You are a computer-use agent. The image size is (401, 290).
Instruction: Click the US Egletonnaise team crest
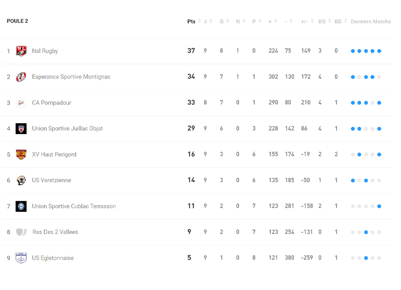(x=21, y=258)
